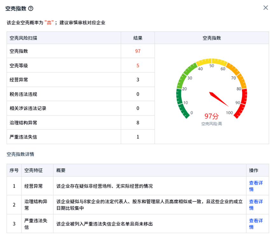The width and height of the screenshot is (275, 238).
Task: Open 查看详情 for 治理结构异常 row
Action: [x=256, y=205]
